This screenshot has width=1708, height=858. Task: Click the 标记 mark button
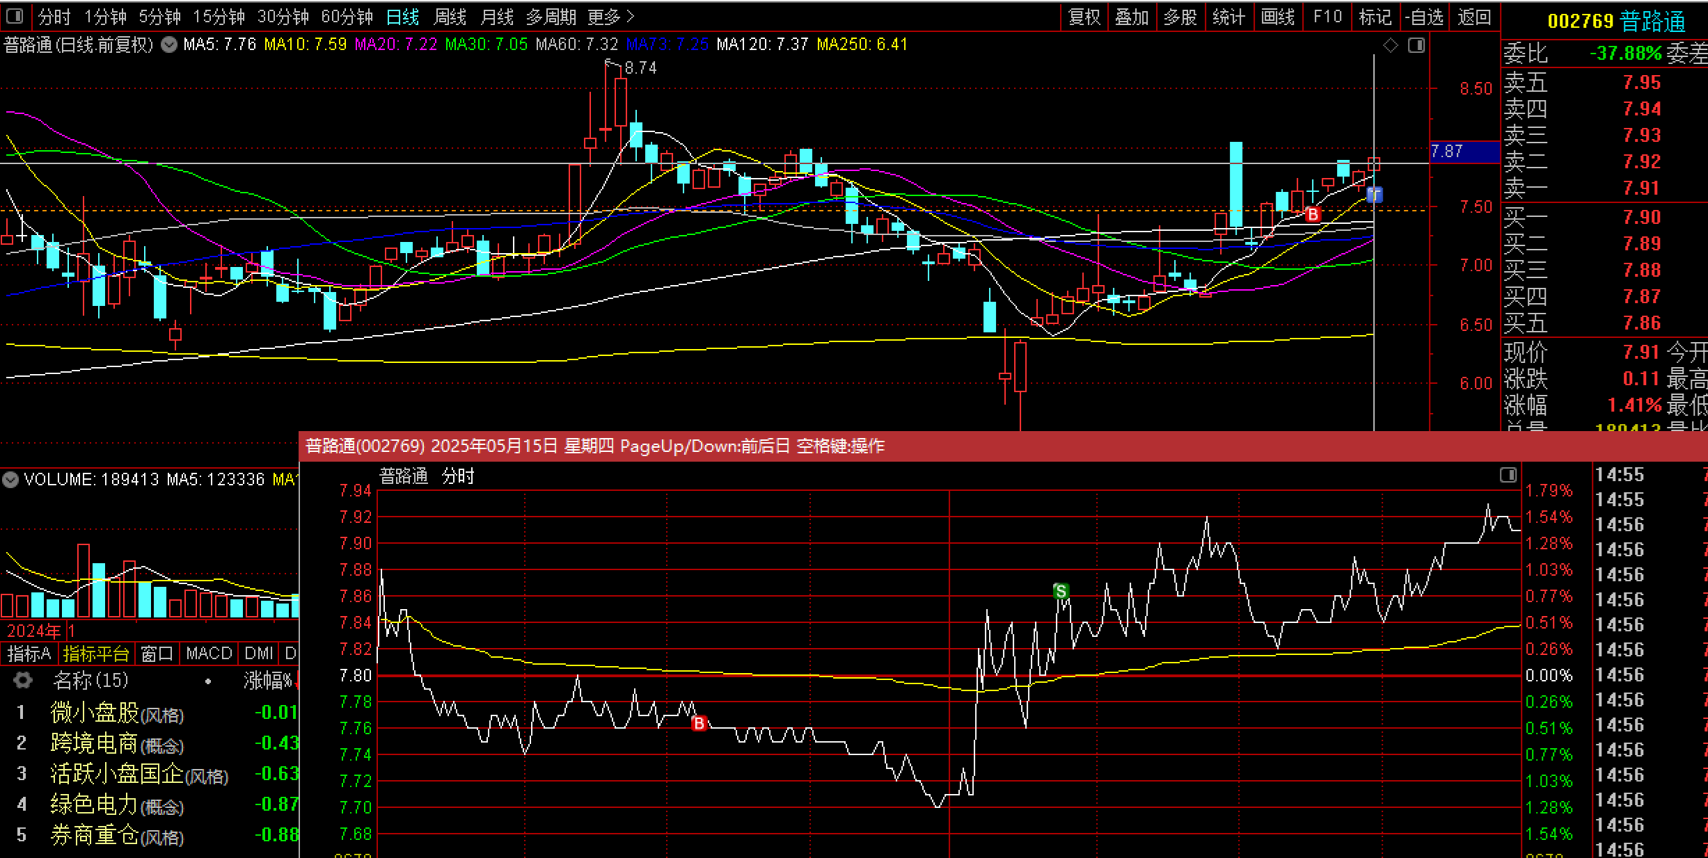[1375, 17]
